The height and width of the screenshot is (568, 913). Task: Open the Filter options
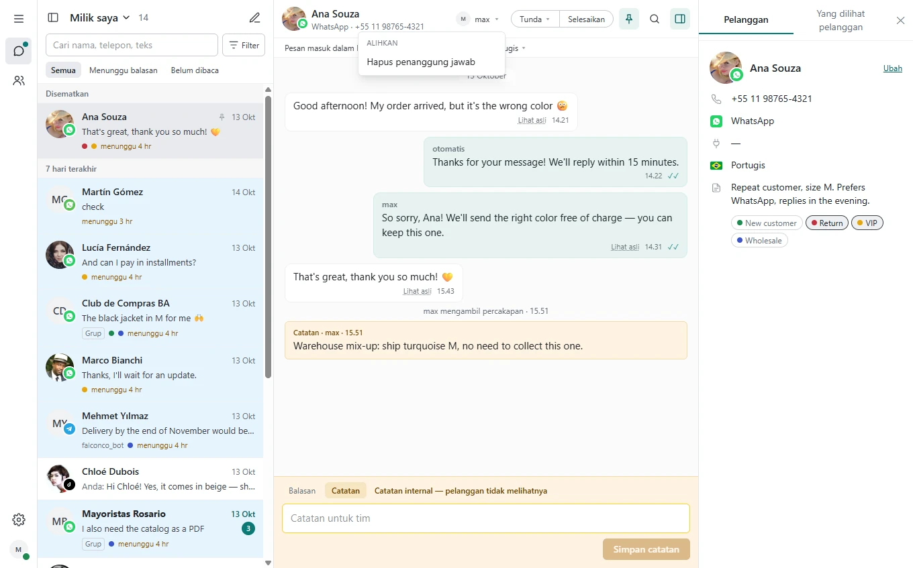pyautogui.click(x=244, y=45)
